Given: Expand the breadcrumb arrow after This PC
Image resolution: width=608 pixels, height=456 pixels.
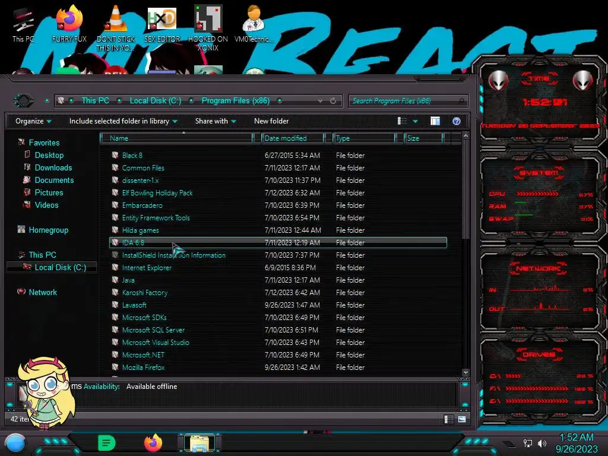Looking at the screenshot, I should pyautogui.click(x=119, y=101).
